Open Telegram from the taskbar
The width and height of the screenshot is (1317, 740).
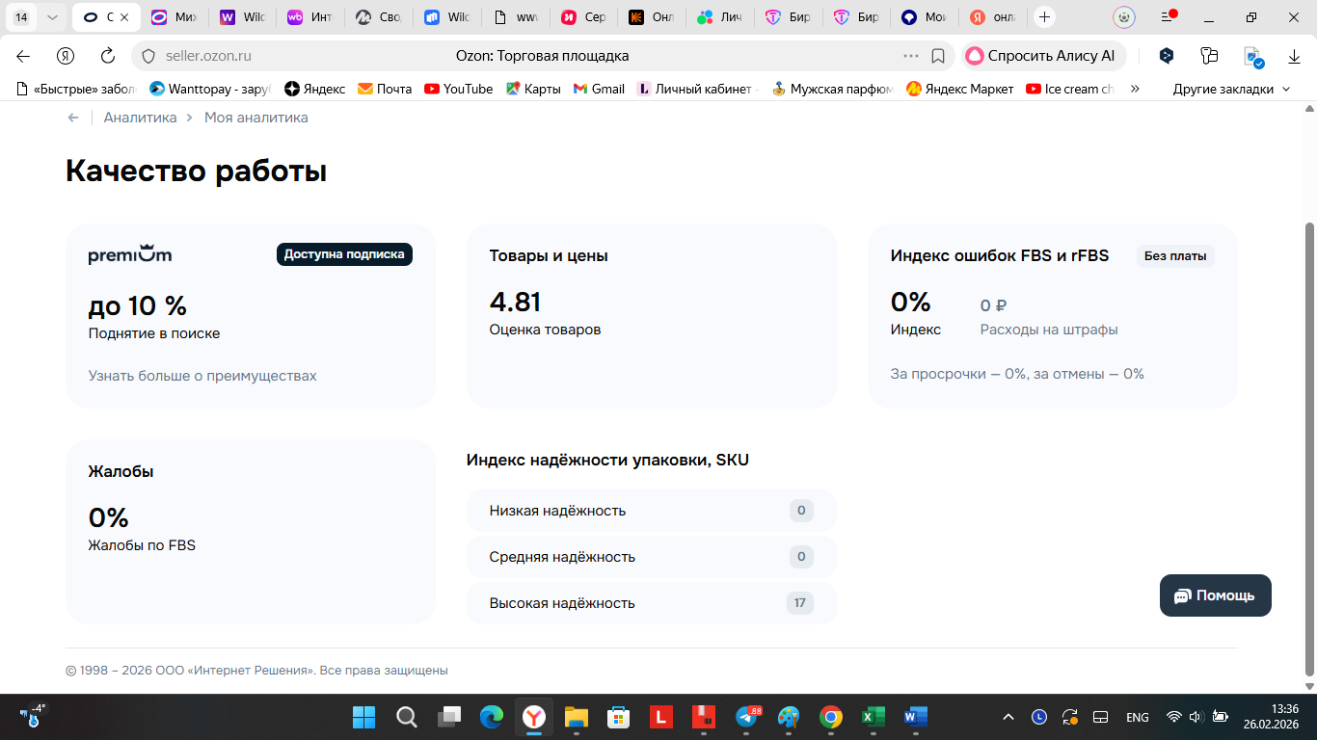click(x=747, y=717)
